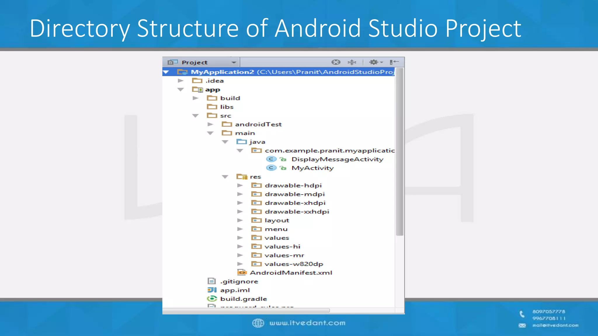
Task: Click the Project view icon in header
Action: [173, 62]
